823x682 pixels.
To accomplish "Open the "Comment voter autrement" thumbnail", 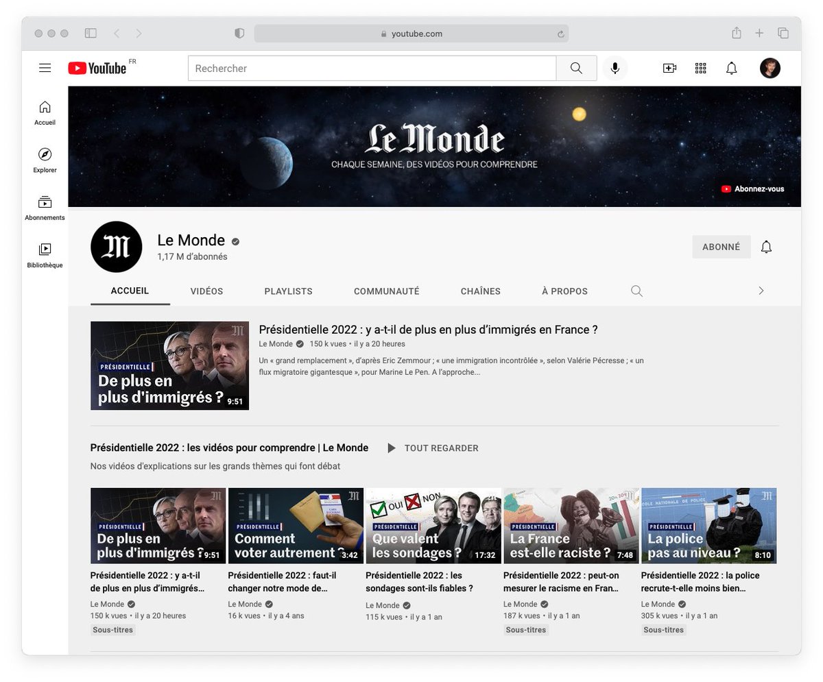I will coord(296,526).
